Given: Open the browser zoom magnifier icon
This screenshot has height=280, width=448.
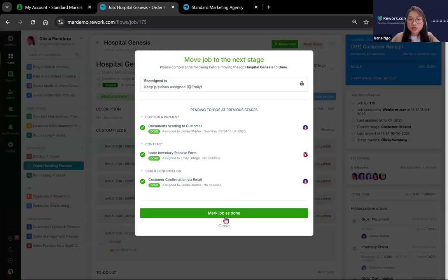Looking at the screenshot, I should point(355,22).
